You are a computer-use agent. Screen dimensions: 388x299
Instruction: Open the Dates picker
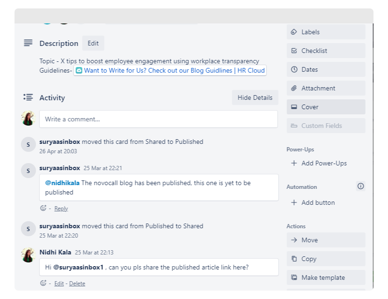click(326, 70)
